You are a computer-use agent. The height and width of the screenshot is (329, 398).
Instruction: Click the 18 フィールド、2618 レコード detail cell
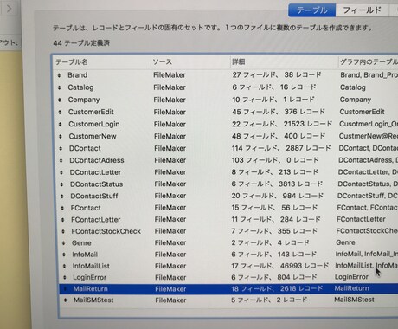pos(277,288)
